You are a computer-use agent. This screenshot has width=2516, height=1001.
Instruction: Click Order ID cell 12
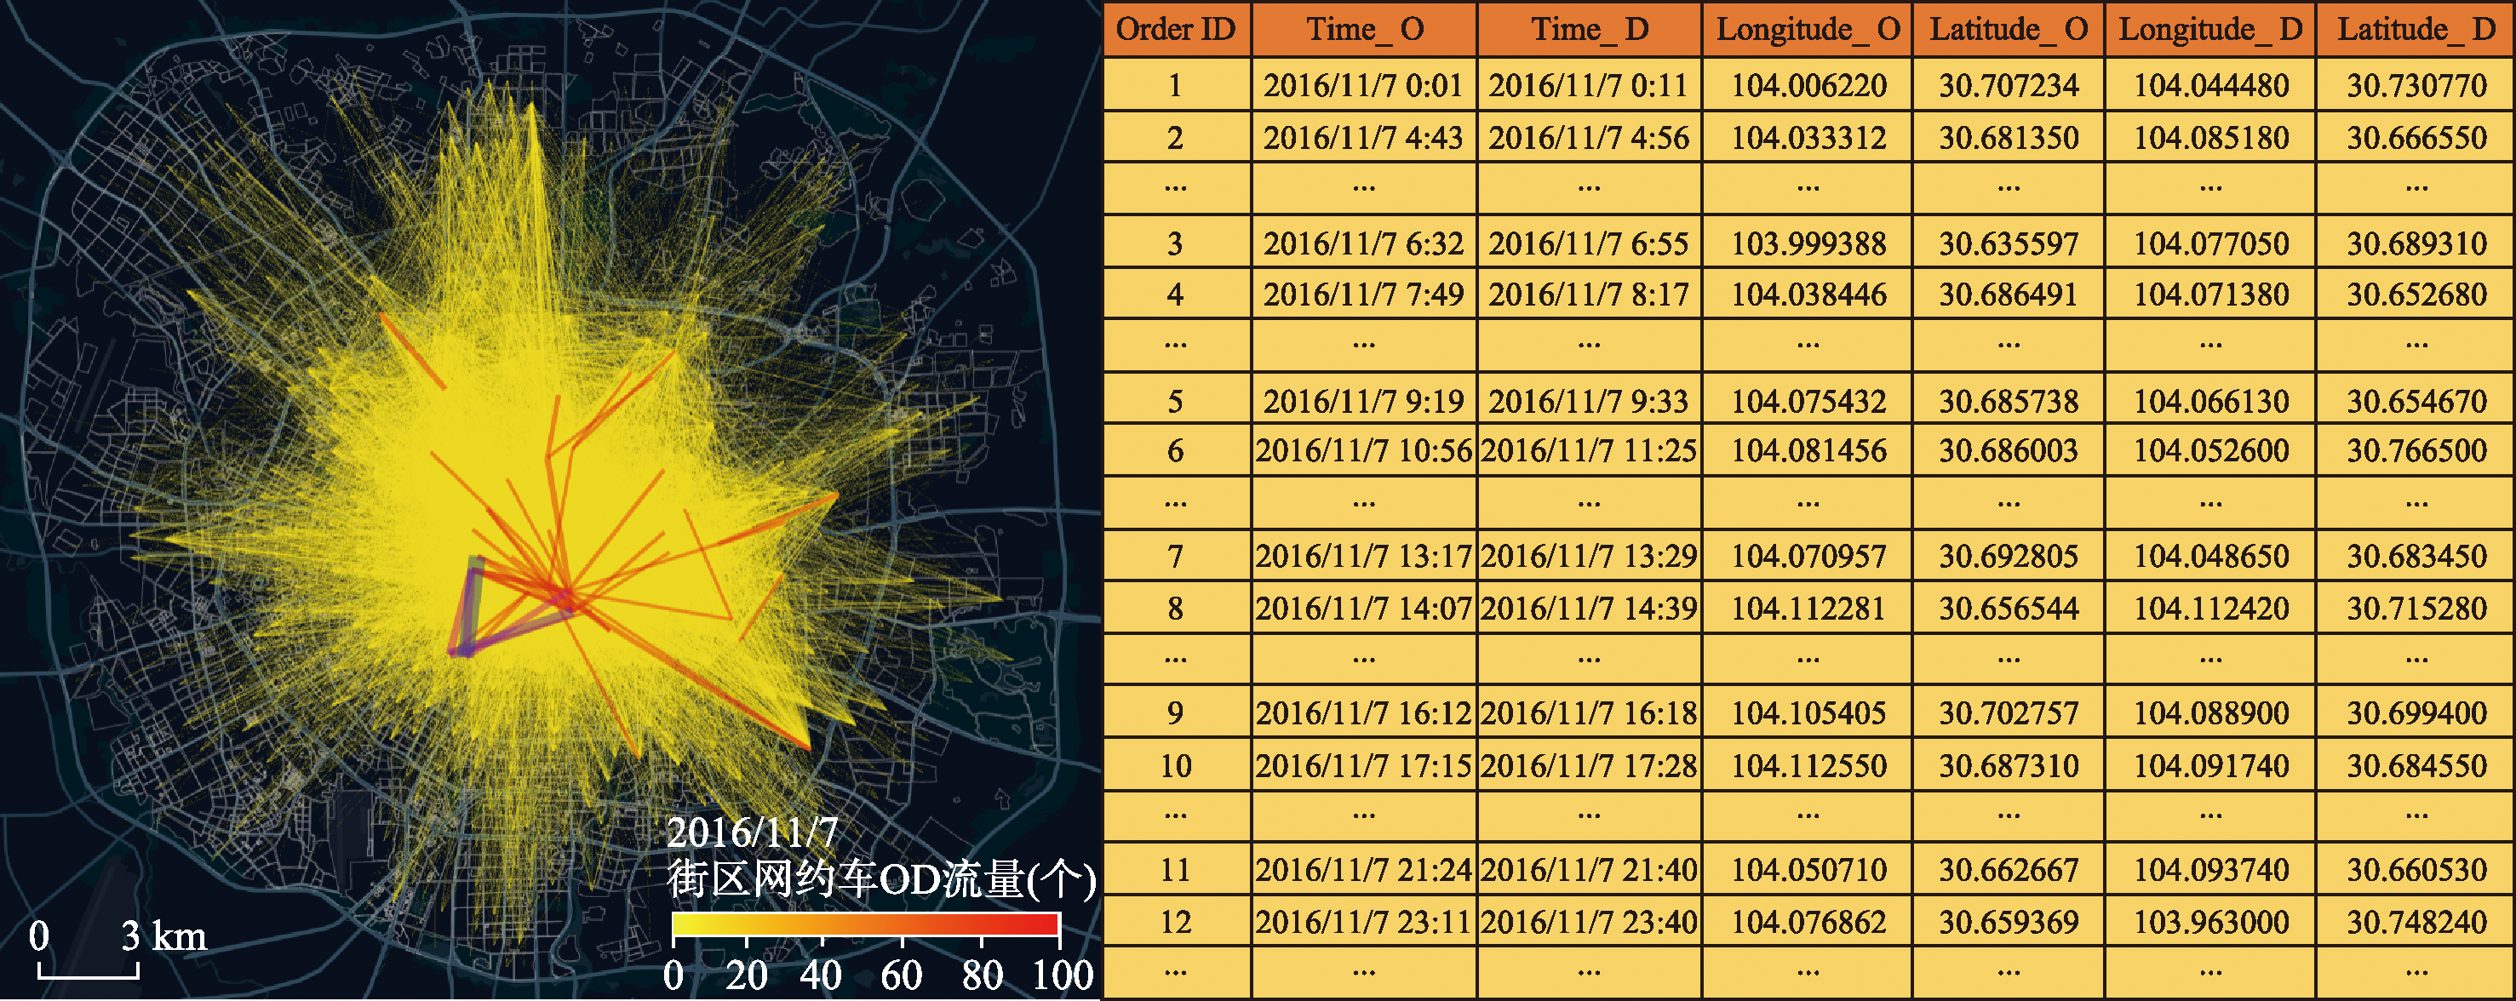coord(1176,922)
